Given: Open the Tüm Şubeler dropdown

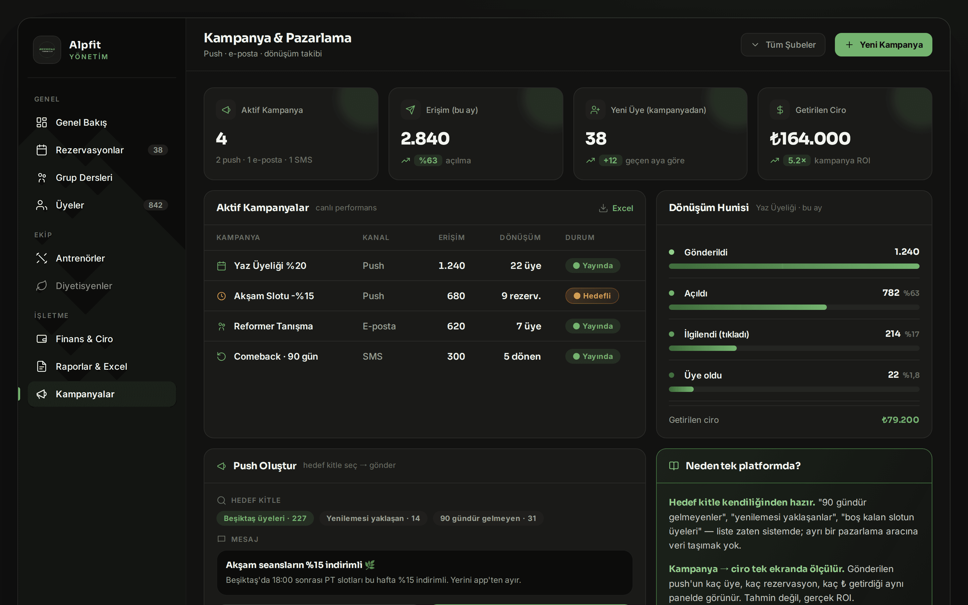Looking at the screenshot, I should point(782,45).
